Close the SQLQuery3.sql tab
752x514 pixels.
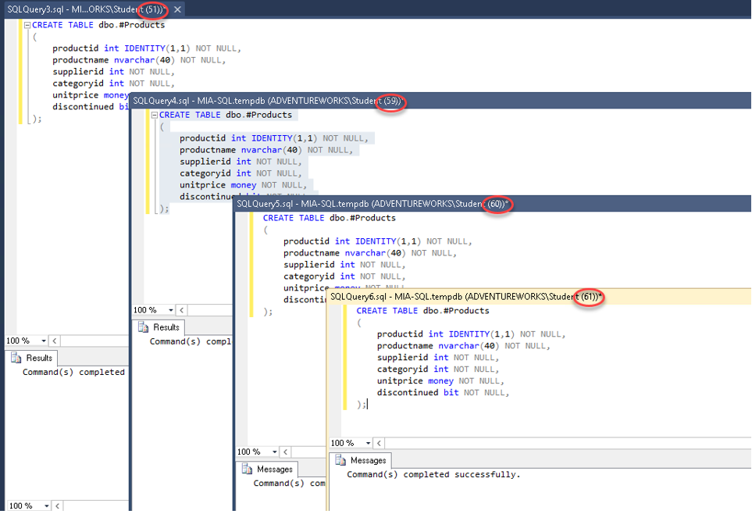(178, 9)
